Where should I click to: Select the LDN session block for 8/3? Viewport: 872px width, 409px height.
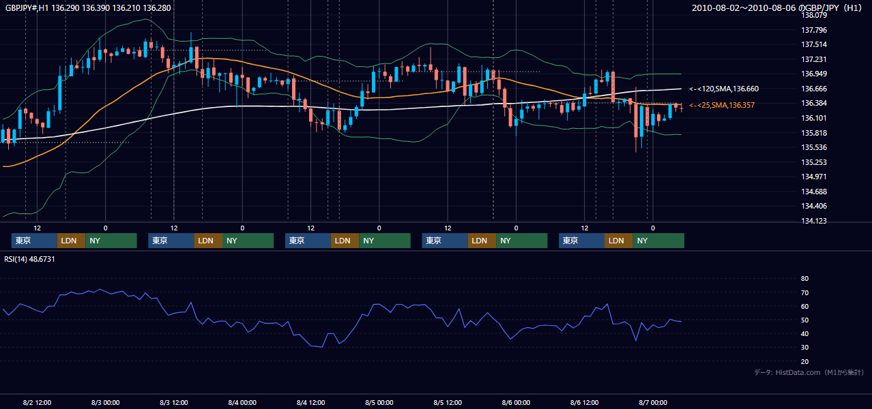click(208, 241)
